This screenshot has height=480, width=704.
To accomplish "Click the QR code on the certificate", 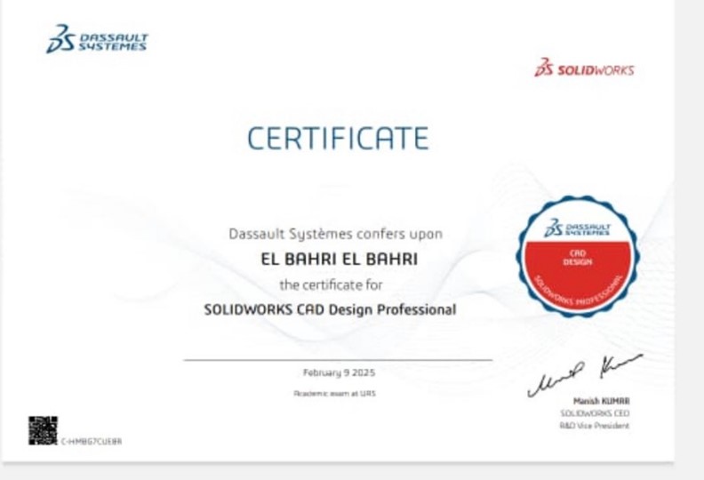I will click(x=43, y=430).
